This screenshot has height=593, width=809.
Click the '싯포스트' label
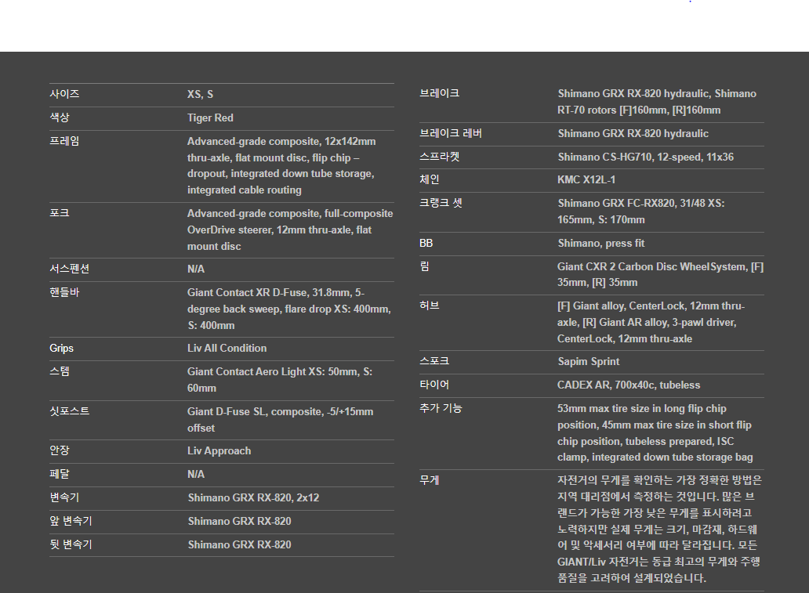[70, 411]
